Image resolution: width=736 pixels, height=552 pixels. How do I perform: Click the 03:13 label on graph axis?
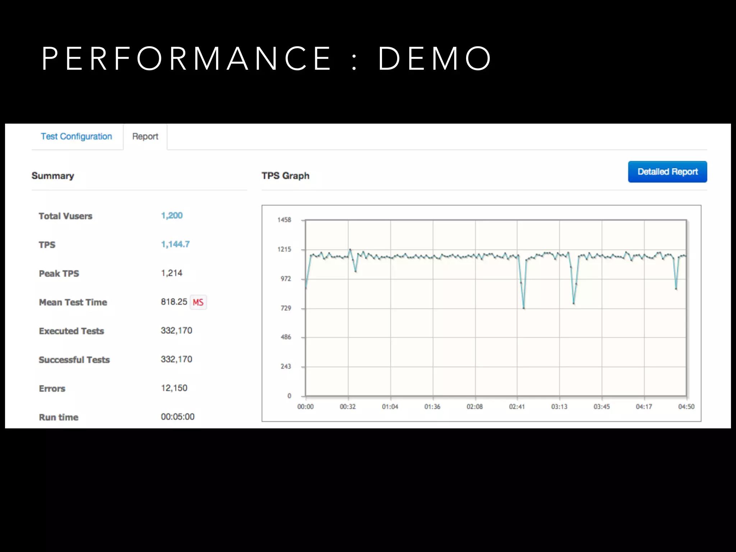coord(559,407)
